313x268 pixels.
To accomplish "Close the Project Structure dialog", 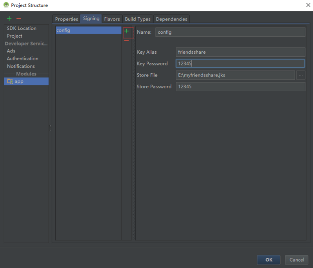I will tap(308, 5).
